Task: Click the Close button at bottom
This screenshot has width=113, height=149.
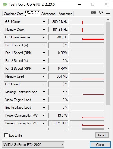Action: point(100,145)
